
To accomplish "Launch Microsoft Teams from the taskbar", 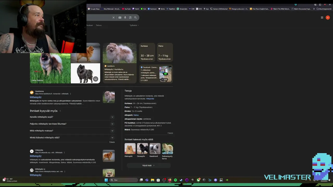I will (x=147, y=180).
